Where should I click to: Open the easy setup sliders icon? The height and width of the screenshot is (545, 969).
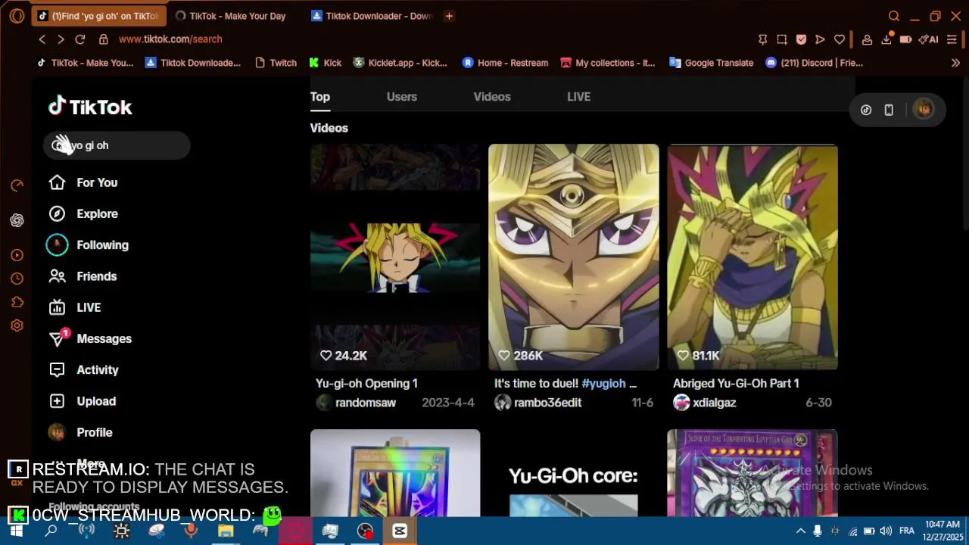pos(952,39)
